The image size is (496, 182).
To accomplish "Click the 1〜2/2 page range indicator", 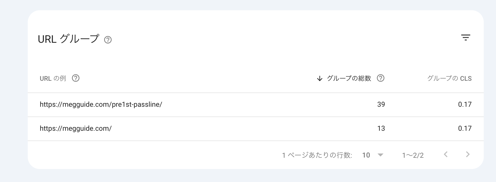I will [x=413, y=155].
